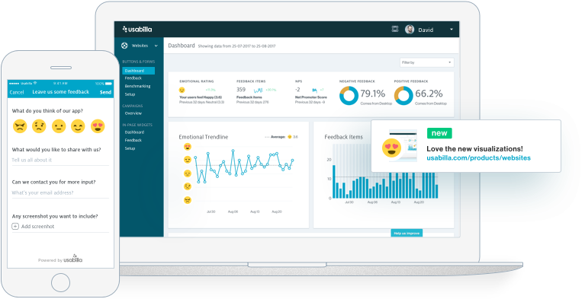585x299 pixels.
Task: Click the confused emoji on trendline axis
Action: [x=188, y=186]
